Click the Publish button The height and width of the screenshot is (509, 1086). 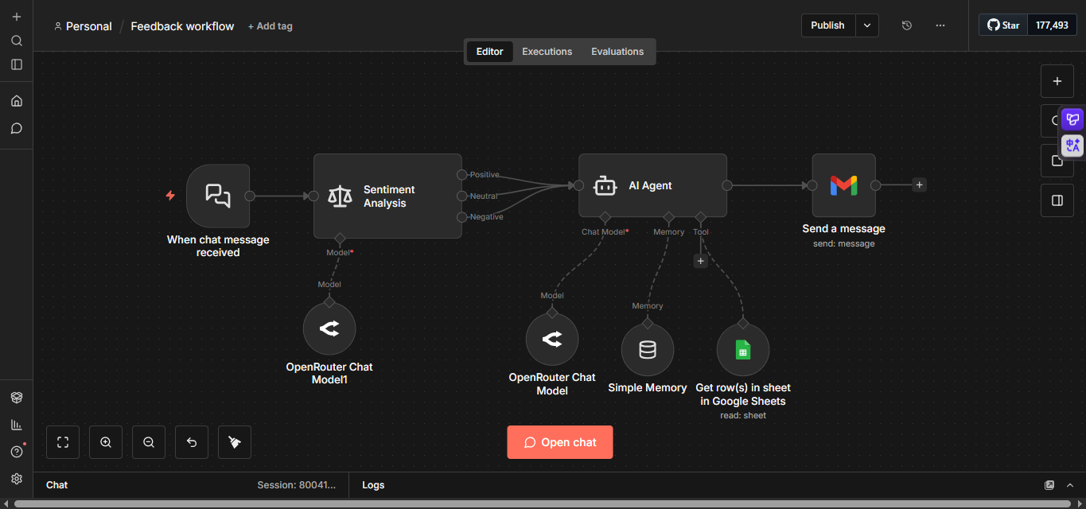828,25
